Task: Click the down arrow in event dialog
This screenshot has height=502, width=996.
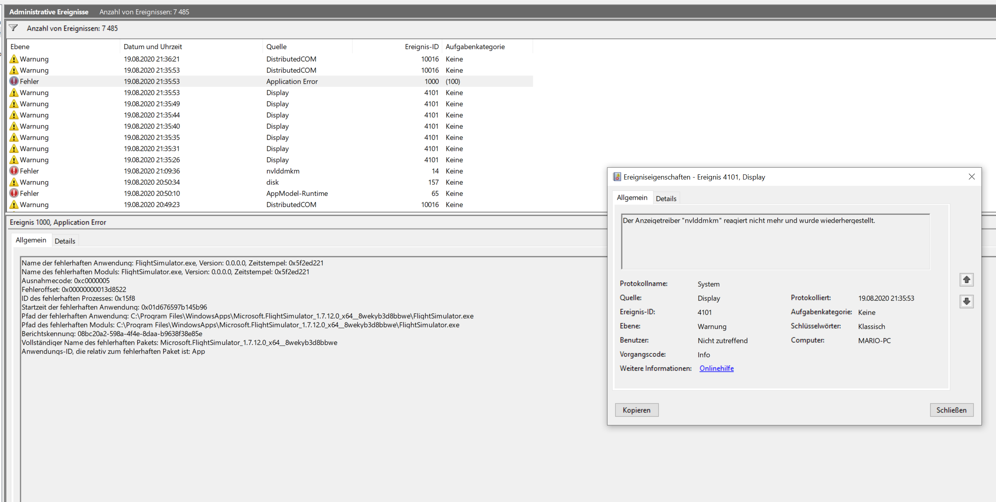Action: pos(966,301)
